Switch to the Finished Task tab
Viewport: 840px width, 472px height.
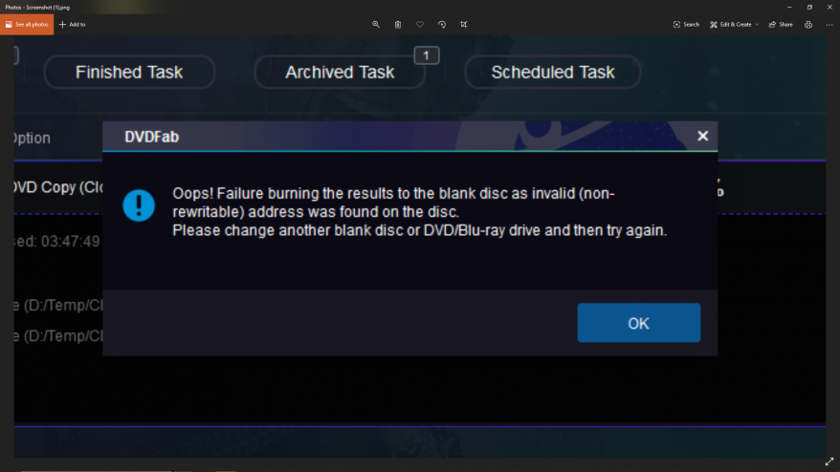(x=129, y=72)
